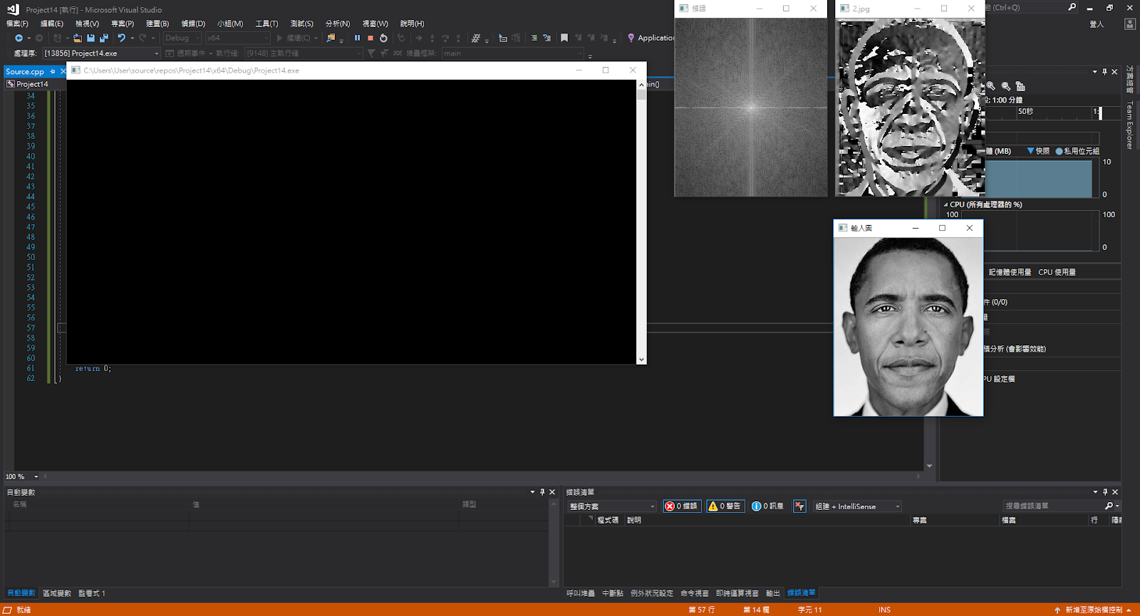The image size is (1140, 616).
Task: Undo the last edit with the undo arrow
Action: (x=122, y=38)
